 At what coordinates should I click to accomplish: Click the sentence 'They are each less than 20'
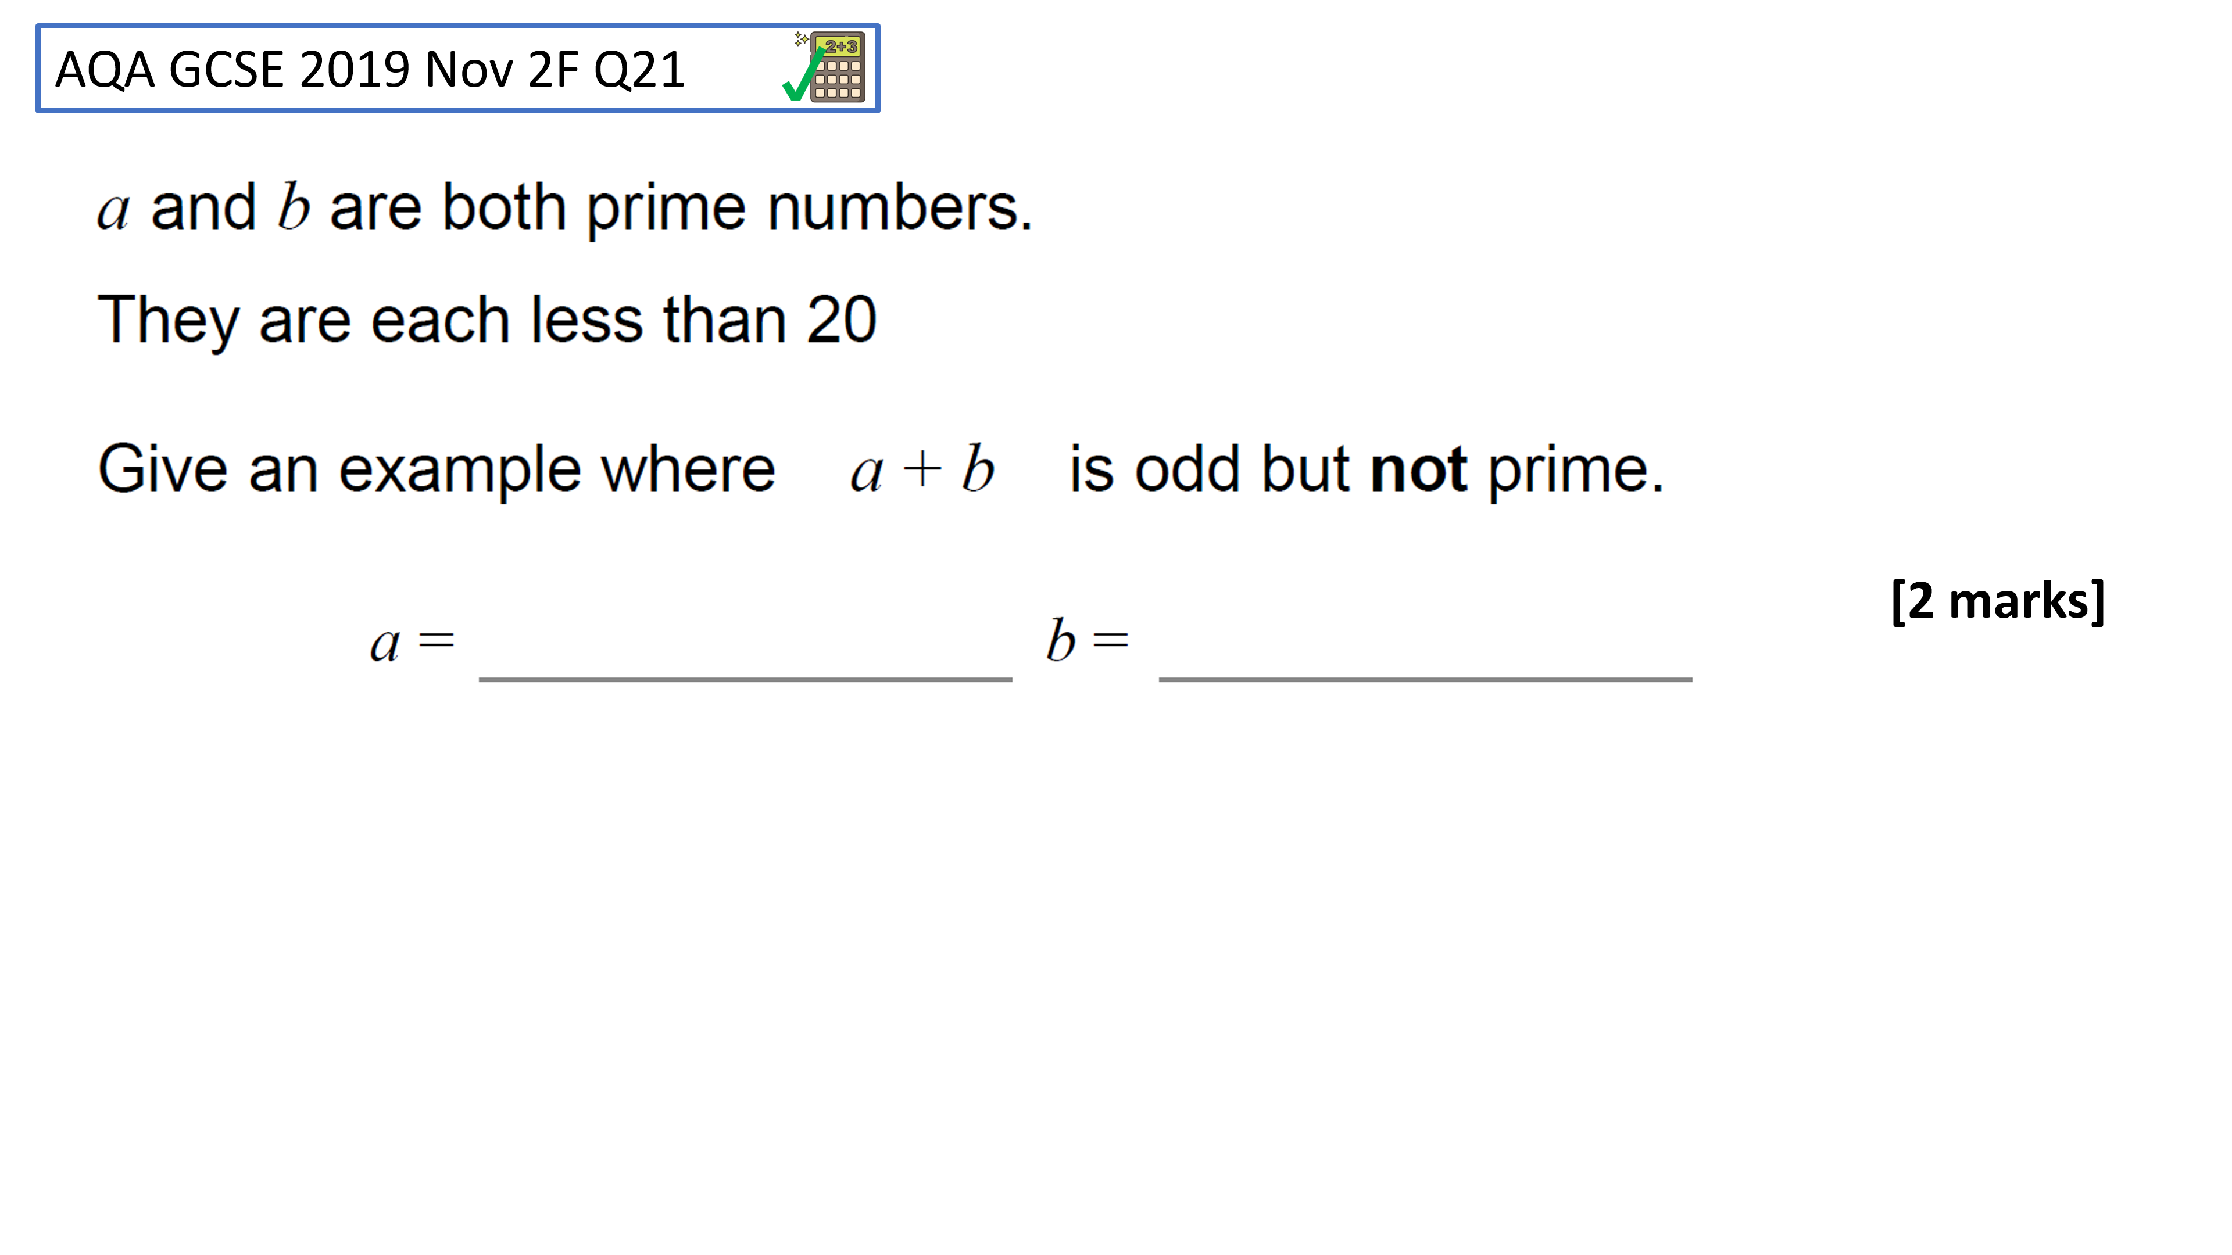[487, 321]
